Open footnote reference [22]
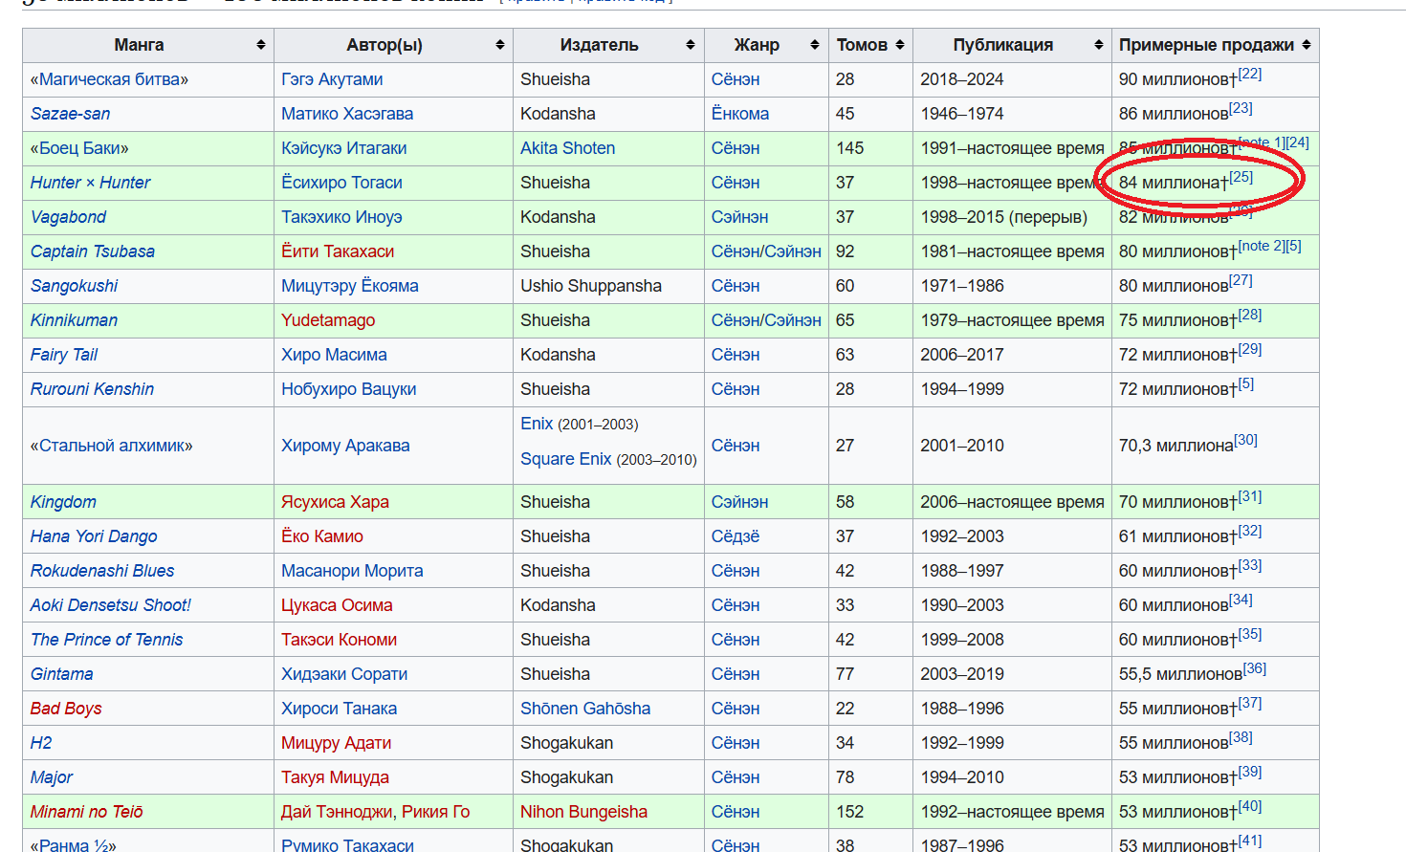 tap(1250, 75)
